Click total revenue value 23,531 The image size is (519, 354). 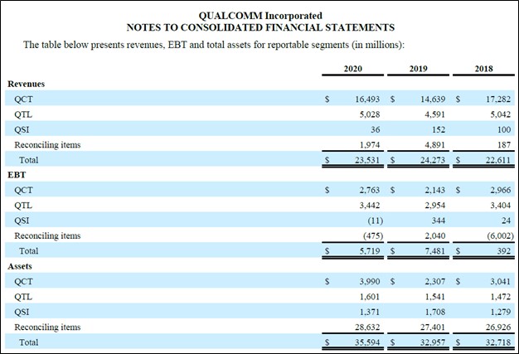coord(367,160)
